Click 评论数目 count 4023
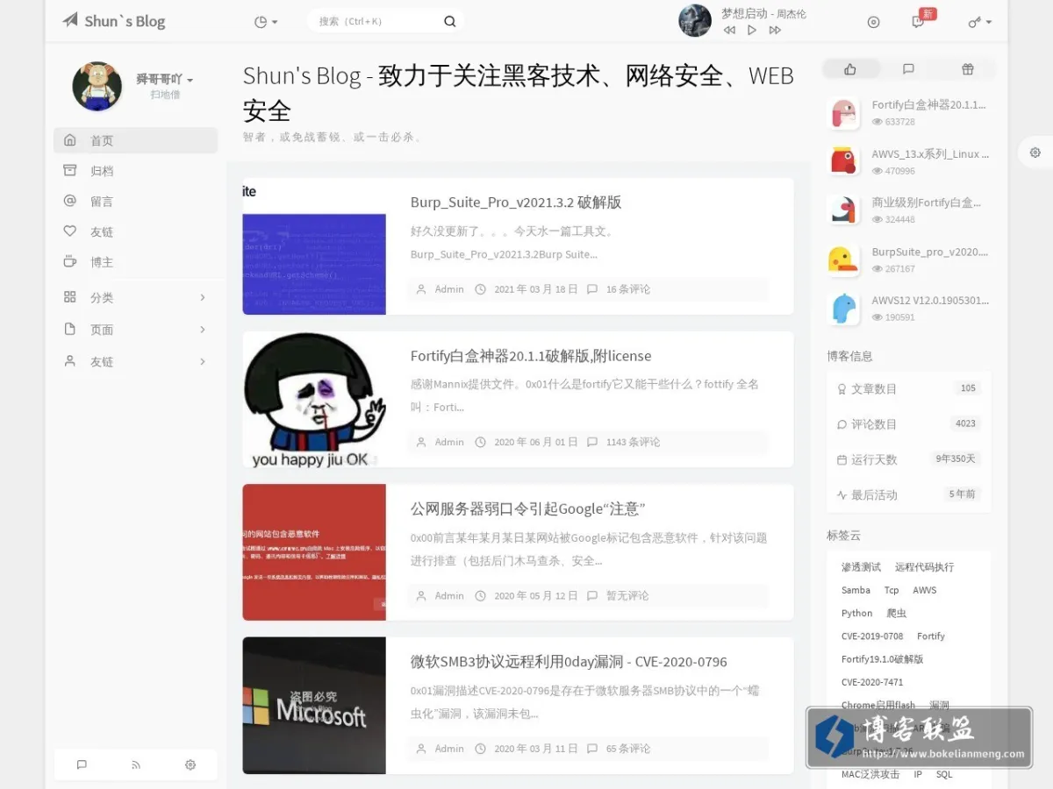The height and width of the screenshot is (789, 1053). pyautogui.click(x=965, y=423)
